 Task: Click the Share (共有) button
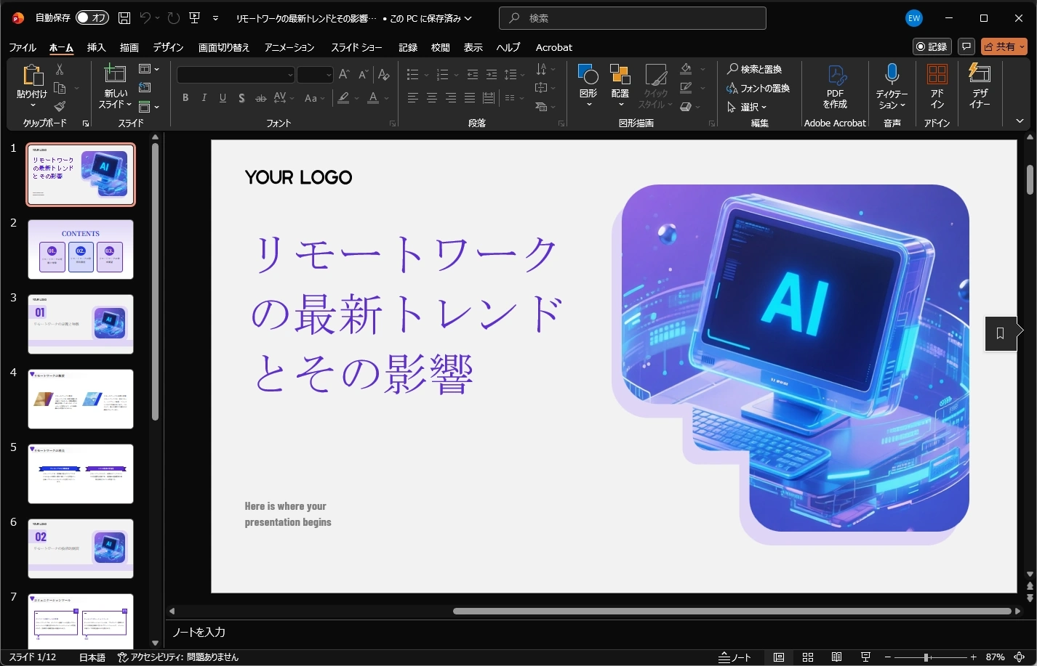[x=1004, y=46]
